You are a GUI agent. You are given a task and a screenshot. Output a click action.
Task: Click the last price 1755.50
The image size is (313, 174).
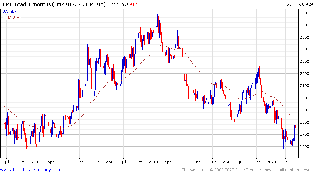[117, 4]
